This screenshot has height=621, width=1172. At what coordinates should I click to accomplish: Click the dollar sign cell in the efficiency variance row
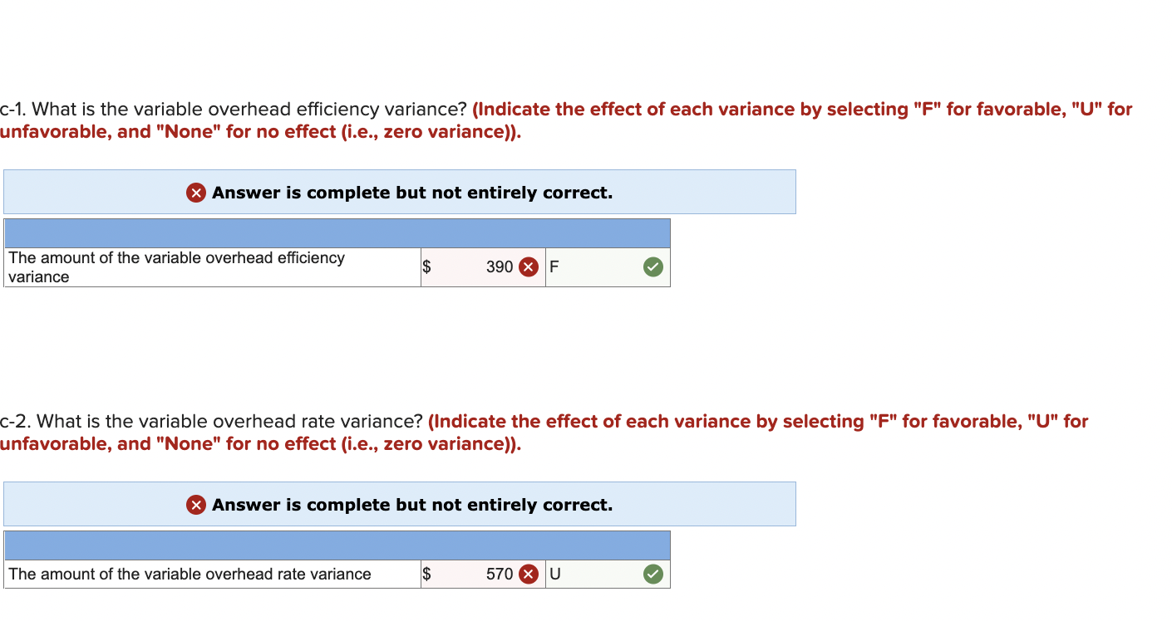click(x=426, y=266)
